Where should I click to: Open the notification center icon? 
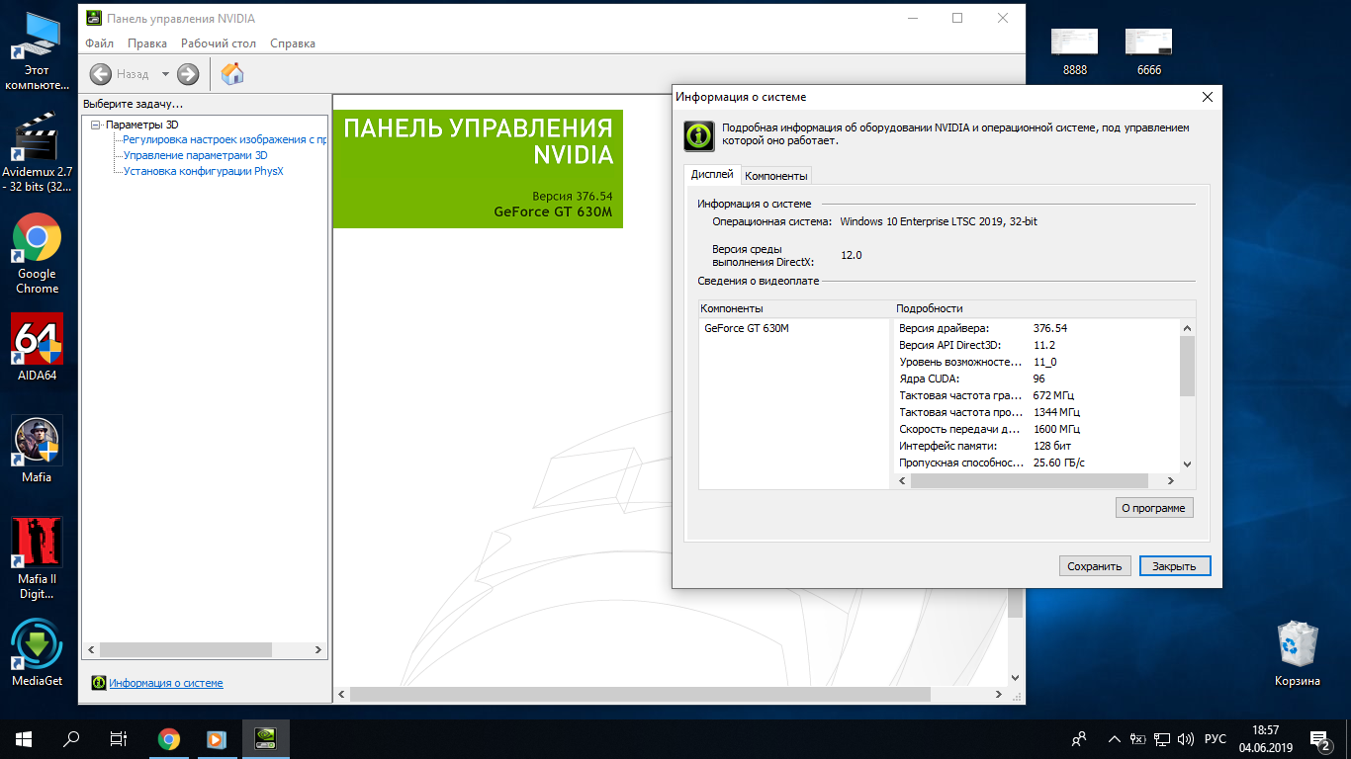click(x=1319, y=738)
